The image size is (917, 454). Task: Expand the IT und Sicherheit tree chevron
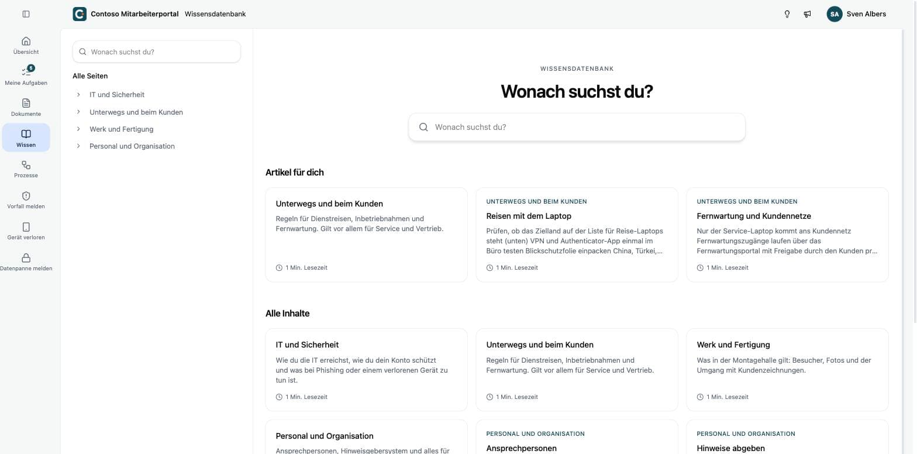78,95
